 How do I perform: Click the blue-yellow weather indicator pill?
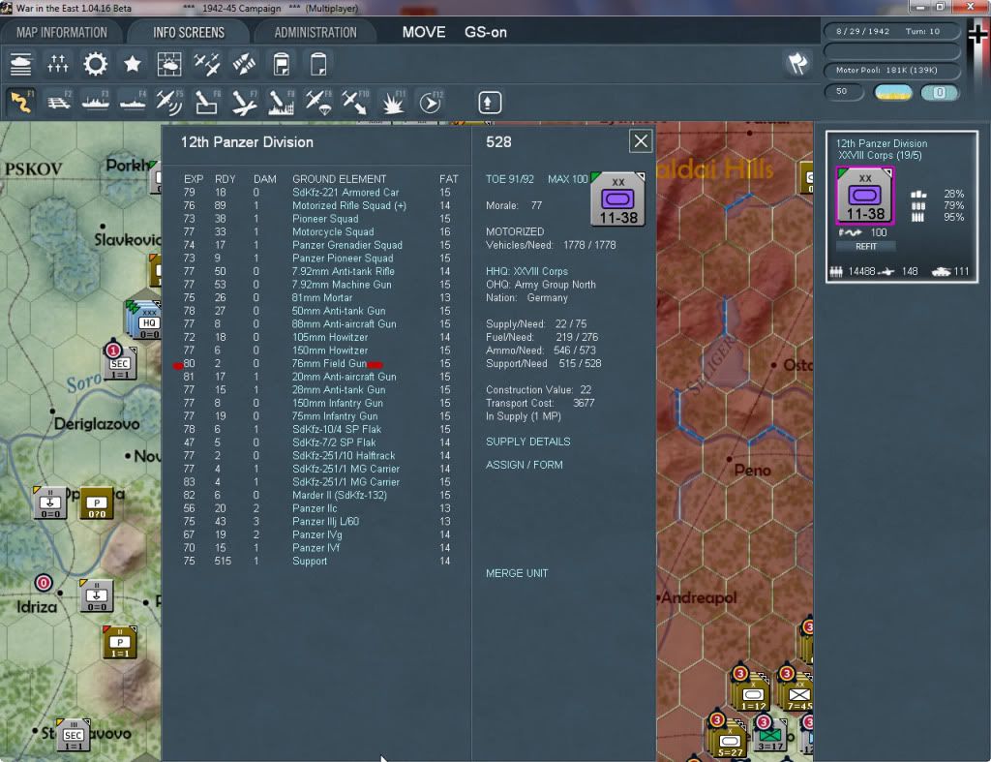coord(893,92)
